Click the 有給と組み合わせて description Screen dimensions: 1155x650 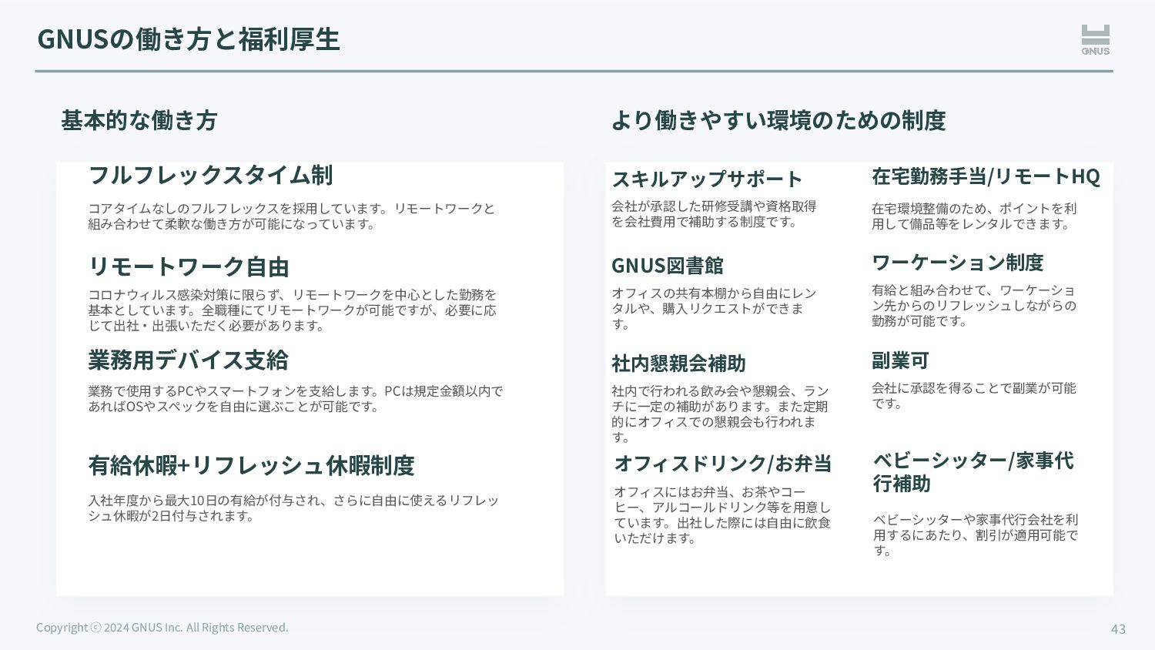pyautogui.click(x=974, y=306)
